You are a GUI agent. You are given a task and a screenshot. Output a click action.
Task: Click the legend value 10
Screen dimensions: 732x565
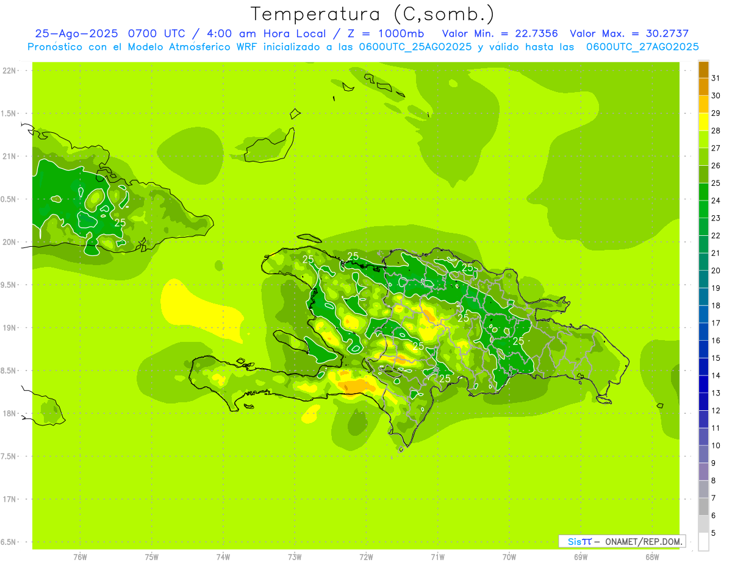pyautogui.click(x=716, y=446)
